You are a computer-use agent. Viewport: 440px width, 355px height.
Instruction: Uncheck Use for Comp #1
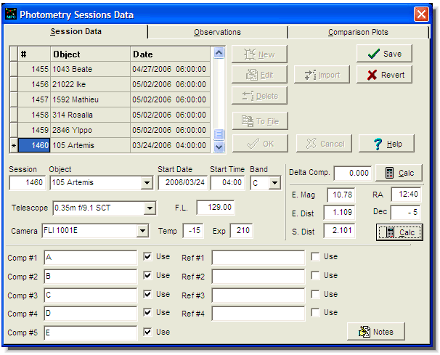pyautogui.click(x=147, y=256)
